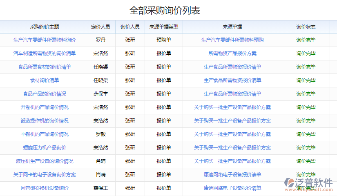Image resolution: width=337 pixels, height=196 pixels.
Task: Open source document 所需物资产品报价方案
Action: (232, 53)
